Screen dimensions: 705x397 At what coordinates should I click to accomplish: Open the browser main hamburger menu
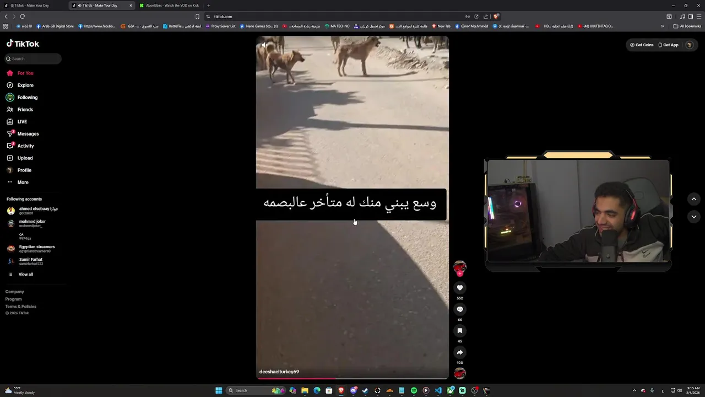tap(699, 17)
